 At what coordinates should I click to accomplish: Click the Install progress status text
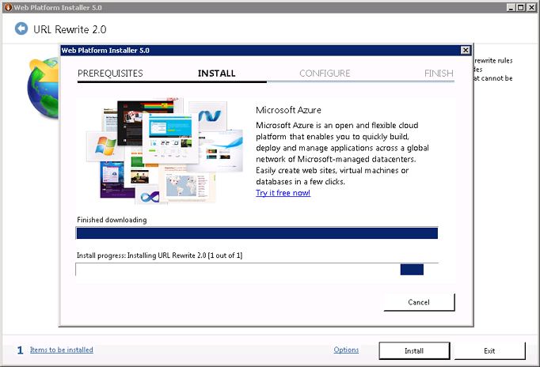159,255
